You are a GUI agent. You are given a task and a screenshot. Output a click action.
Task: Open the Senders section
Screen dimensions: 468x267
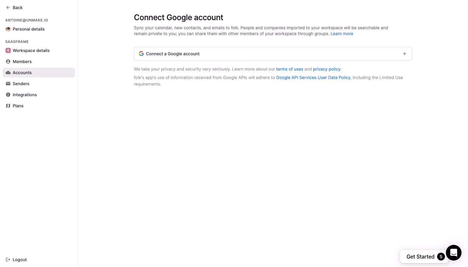coord(39,84)
